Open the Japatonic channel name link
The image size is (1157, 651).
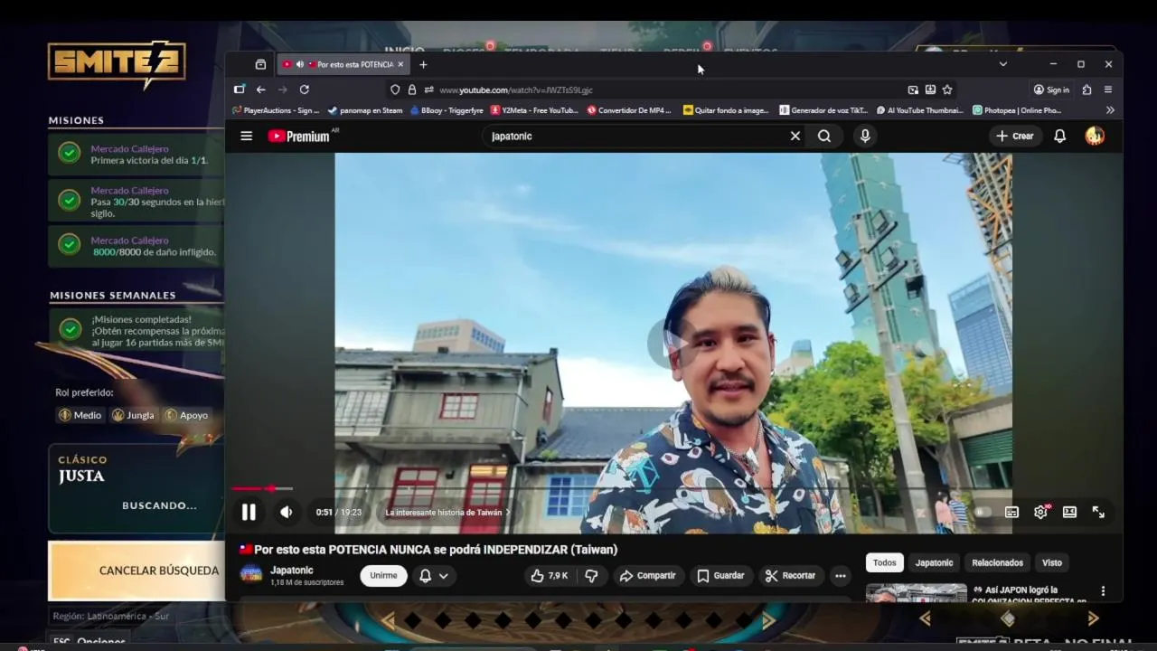pos(292,570)
